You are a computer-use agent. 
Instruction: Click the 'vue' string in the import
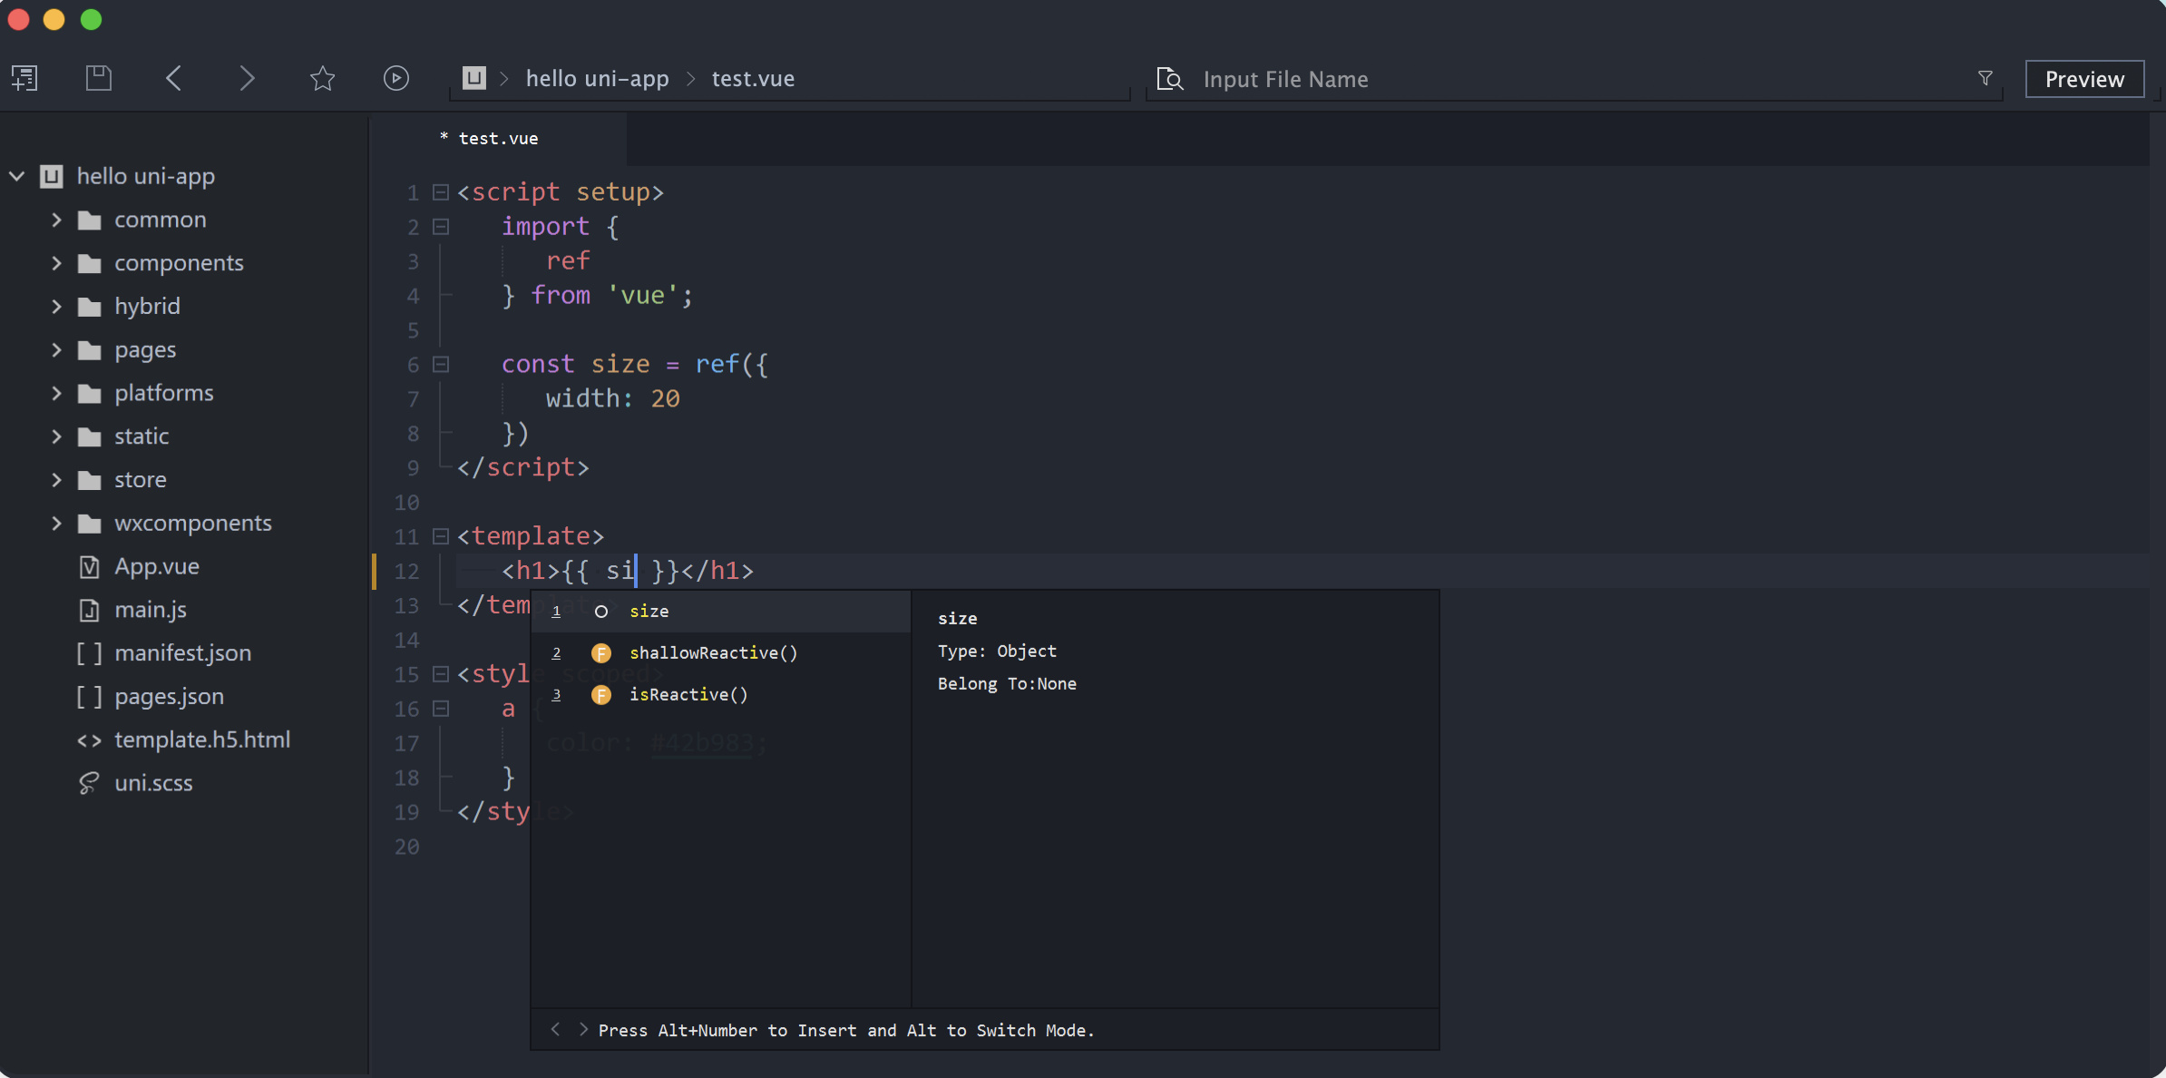pyautogui.click(x=643, y=296)
